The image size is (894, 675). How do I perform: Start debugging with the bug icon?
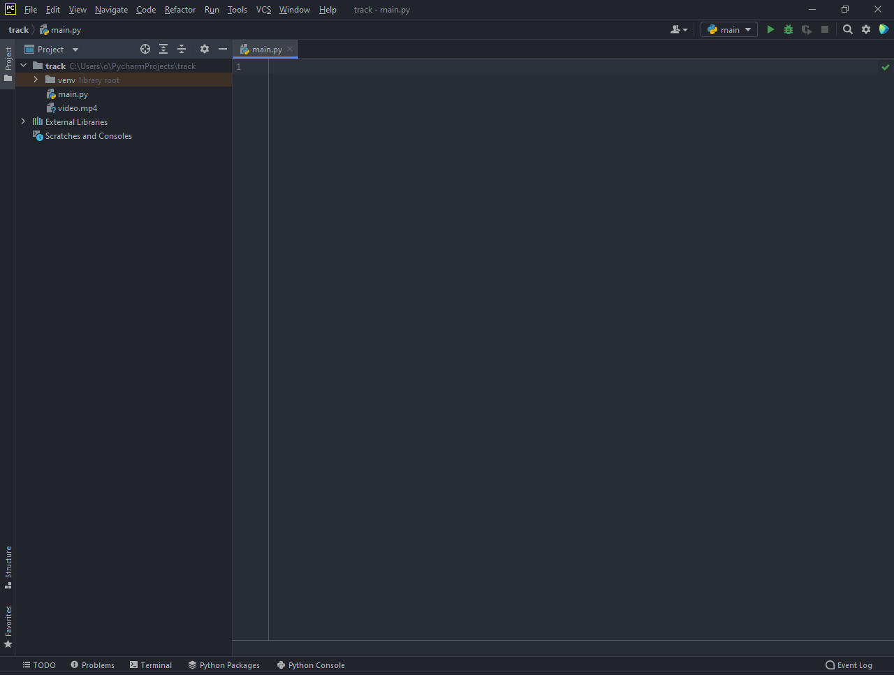coord(788,29)
